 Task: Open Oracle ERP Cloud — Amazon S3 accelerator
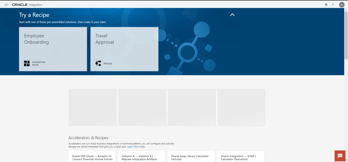(x=92, y=157)
